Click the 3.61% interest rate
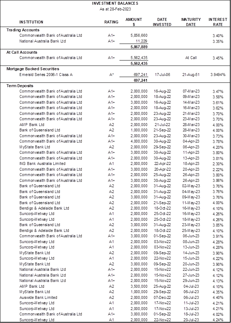 218,103
